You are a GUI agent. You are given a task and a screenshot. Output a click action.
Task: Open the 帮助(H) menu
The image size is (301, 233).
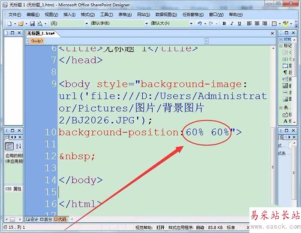[236, 15]
